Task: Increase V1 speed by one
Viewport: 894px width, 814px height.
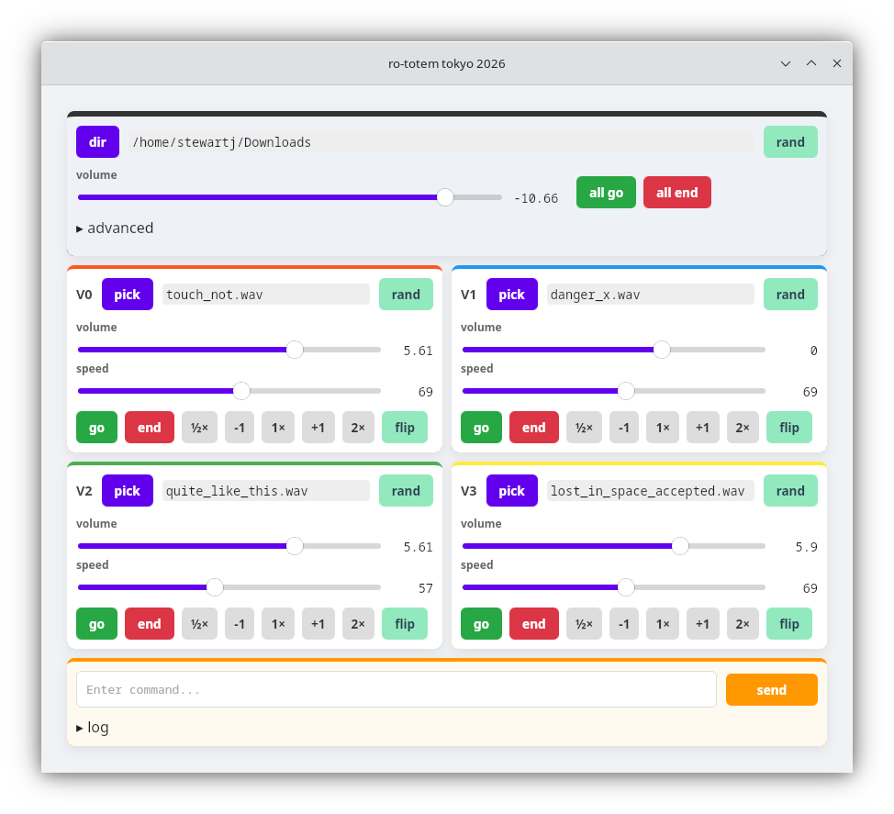Action: coord(703,428)
